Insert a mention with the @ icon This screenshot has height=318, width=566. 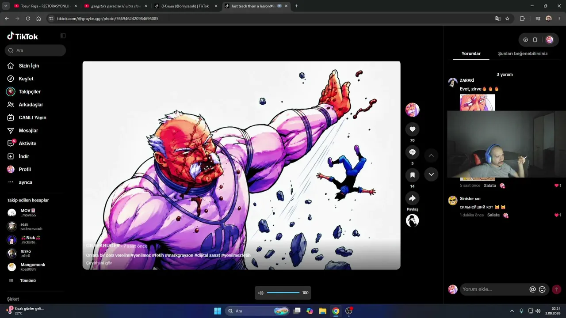point(532,289)
